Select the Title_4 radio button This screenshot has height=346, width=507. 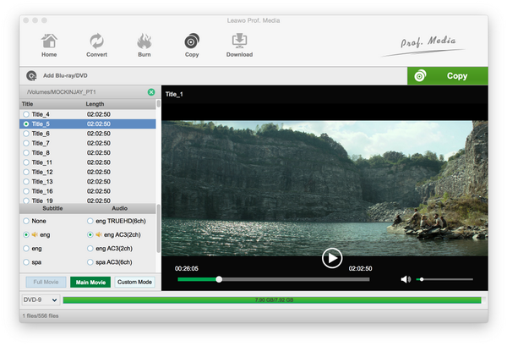(x=26, y=114)
